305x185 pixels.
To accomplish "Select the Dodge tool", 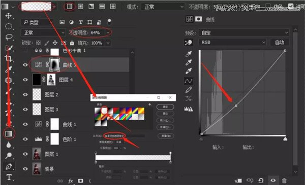I will click(9, 155).
